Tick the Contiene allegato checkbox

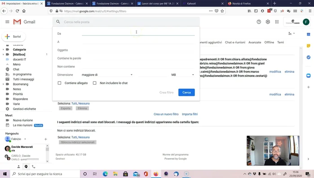(x=59, y=83)
